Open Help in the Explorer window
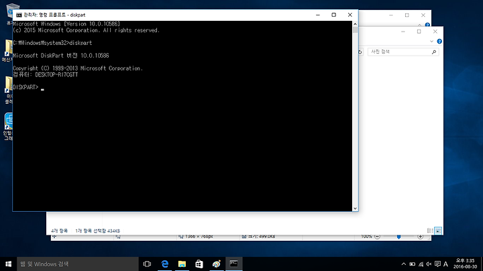This screenshot has height=271, width=483. 439,42
